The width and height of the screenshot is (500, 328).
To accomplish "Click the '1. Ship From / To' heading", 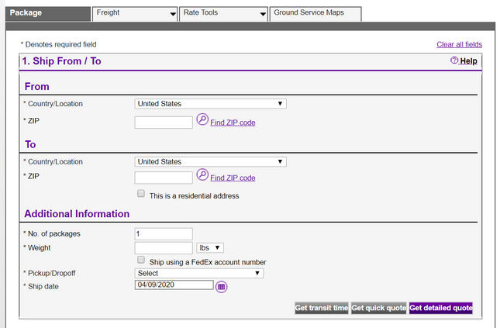I will point(61,61).
